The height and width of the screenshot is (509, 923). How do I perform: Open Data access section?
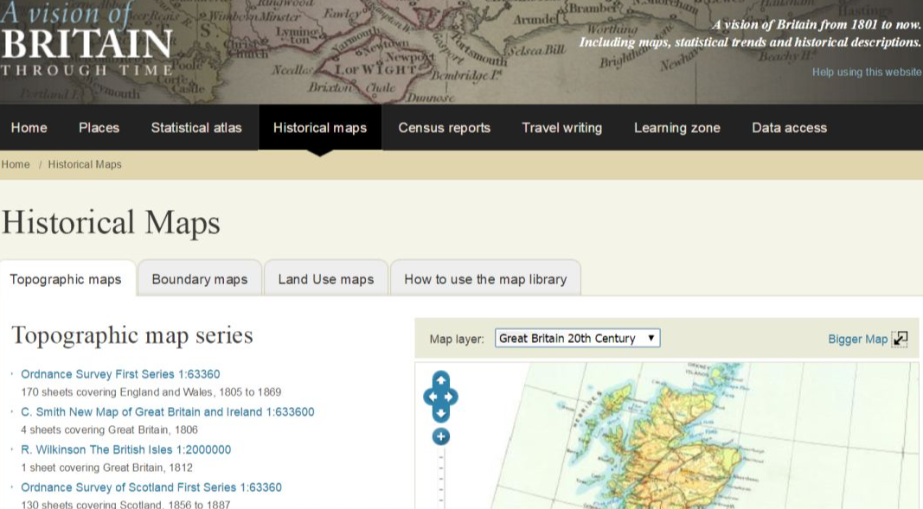tap(790, 128)
